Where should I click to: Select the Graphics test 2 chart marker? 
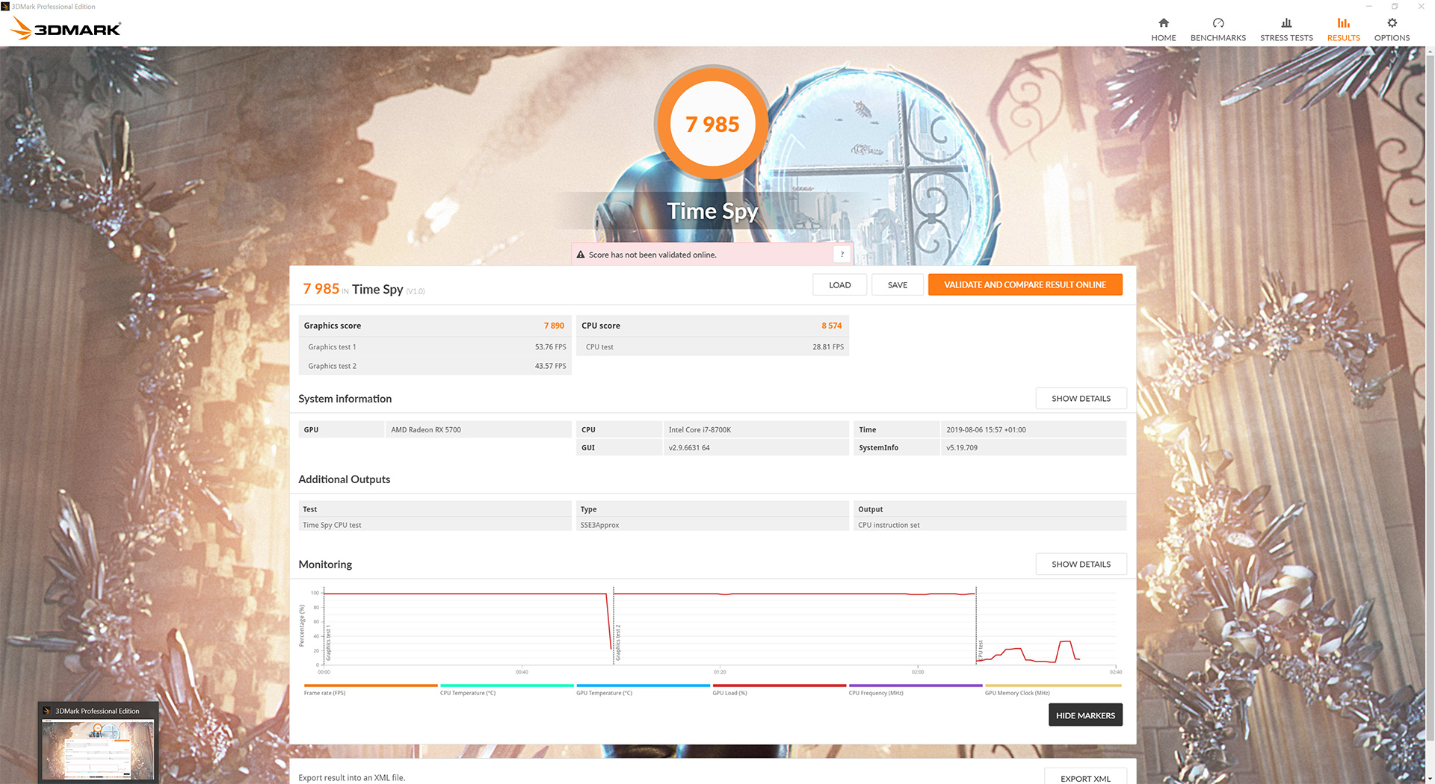618,644
